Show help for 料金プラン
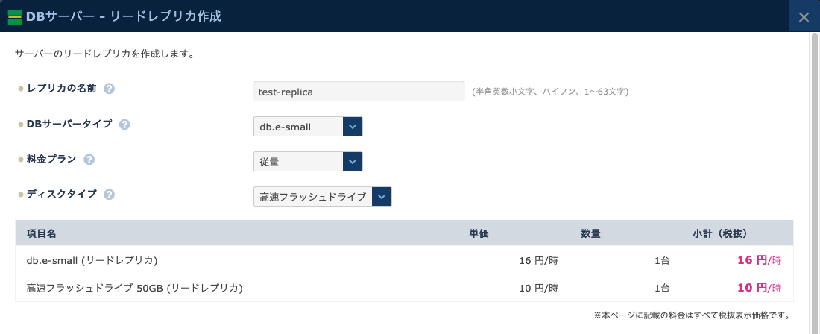The width and height of the screenshot is (820, 334). pyautogui.click(x=89, y=160)
